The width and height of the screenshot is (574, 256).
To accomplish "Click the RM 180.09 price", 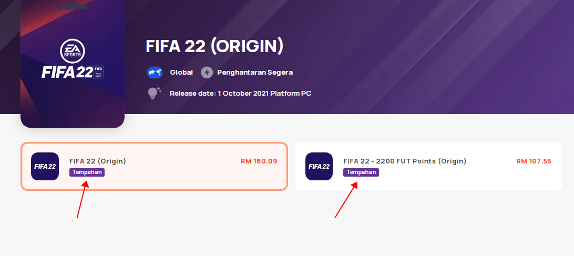I will click(x=259, y=161).
